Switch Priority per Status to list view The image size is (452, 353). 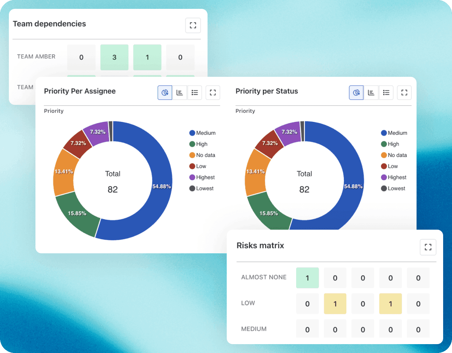pyautogui.click(x=386, y=93)
